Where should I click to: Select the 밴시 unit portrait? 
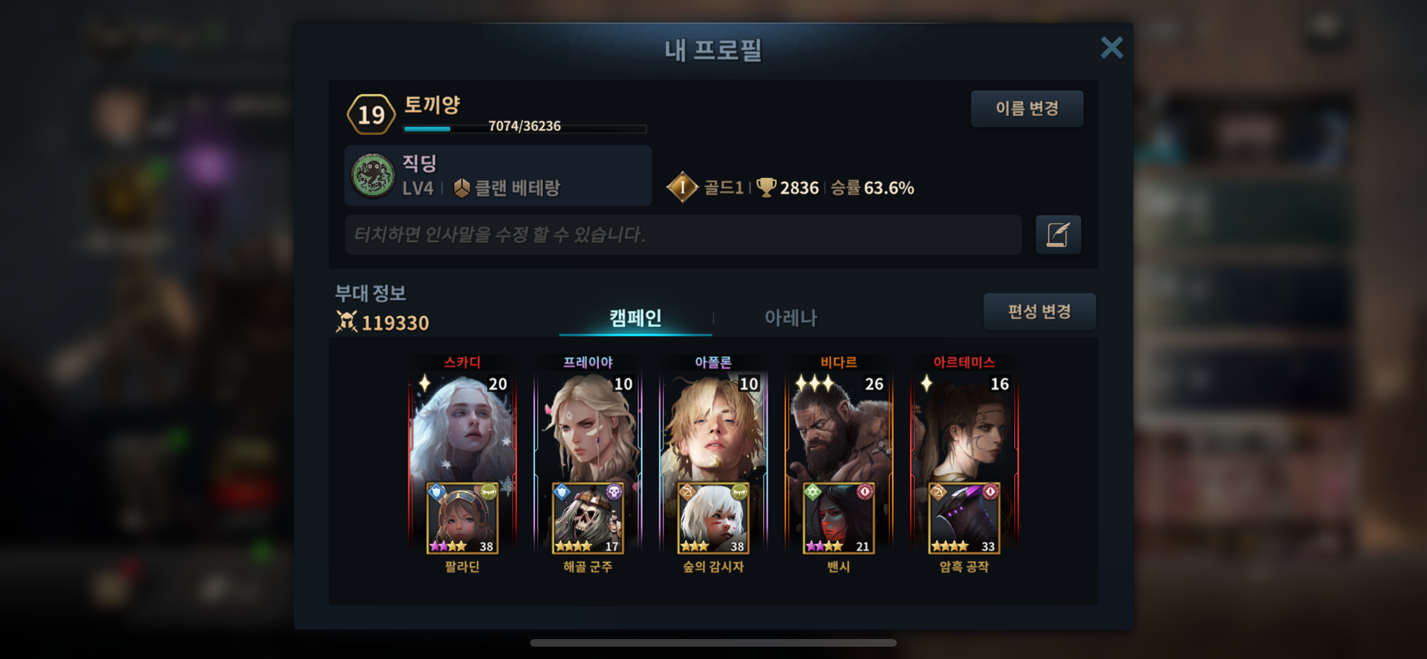coord(839,518)
